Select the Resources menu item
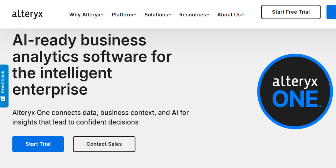Screen dimensions: 336x168 click(193, 15)
